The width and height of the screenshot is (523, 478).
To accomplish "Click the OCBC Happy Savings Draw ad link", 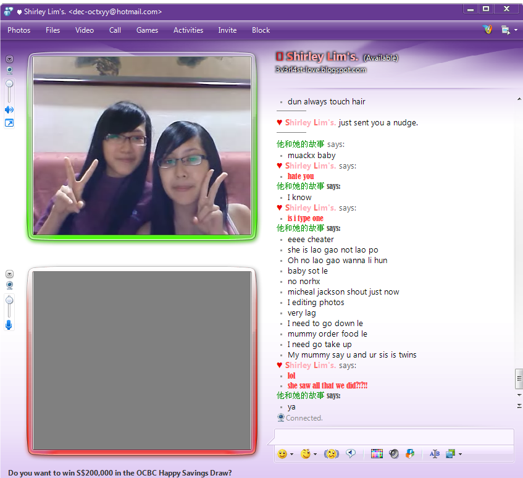I will click(120, 473).
